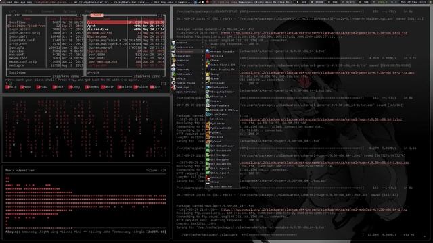Click the F8 Delete button

124,87
